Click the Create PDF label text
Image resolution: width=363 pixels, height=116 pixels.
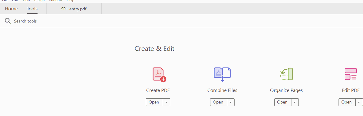[158, 90]
